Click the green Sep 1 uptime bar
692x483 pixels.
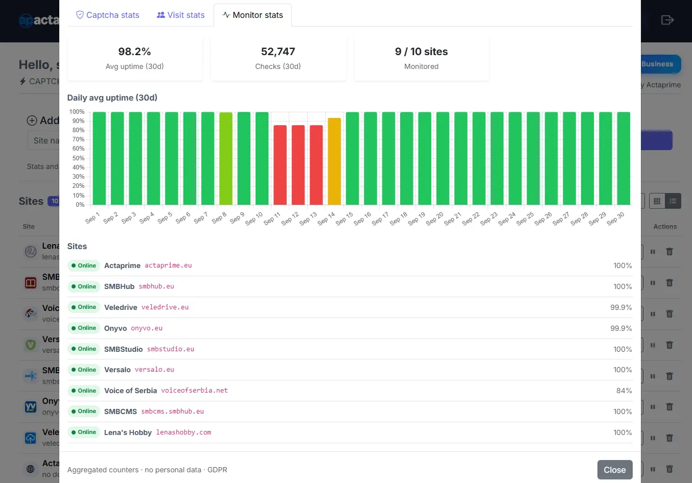(99, 158)
